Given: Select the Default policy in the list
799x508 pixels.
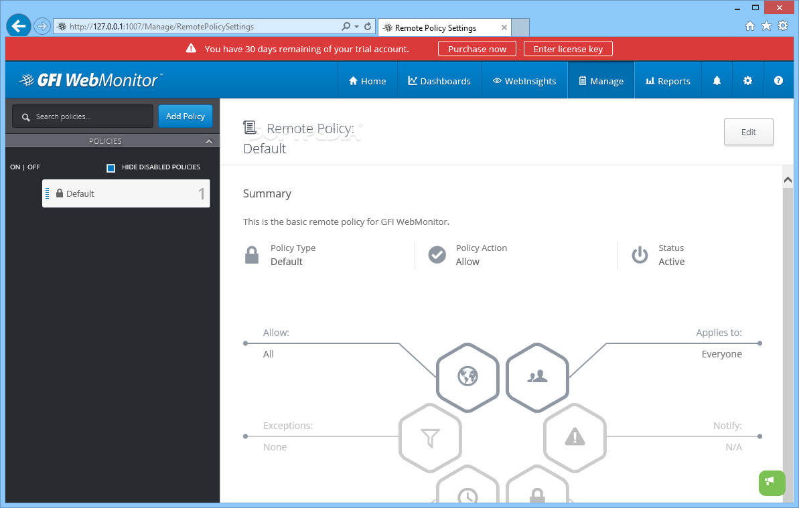Looking at the screenshot, I should coord(126,193).
